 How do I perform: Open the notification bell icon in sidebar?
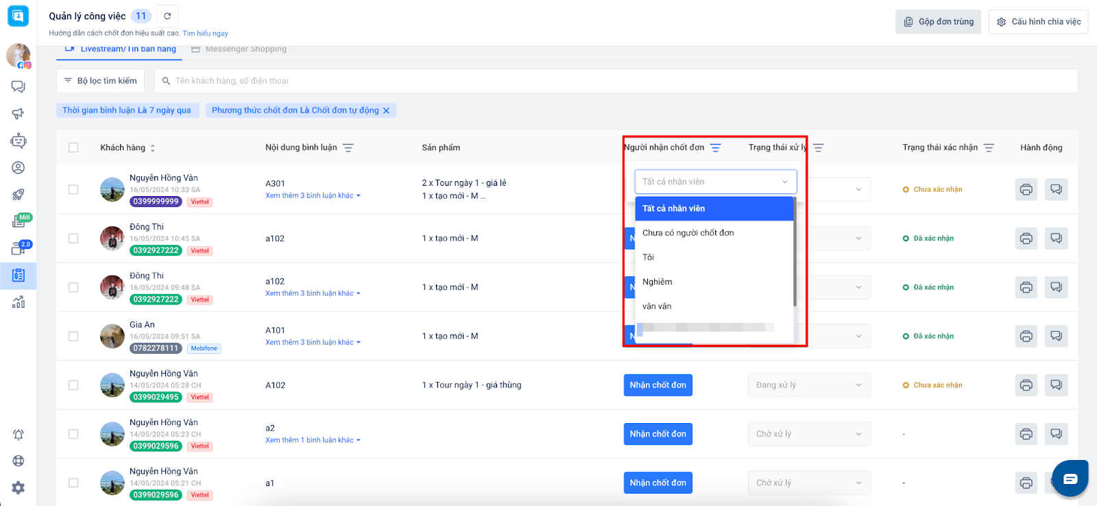tap(19, 435)
